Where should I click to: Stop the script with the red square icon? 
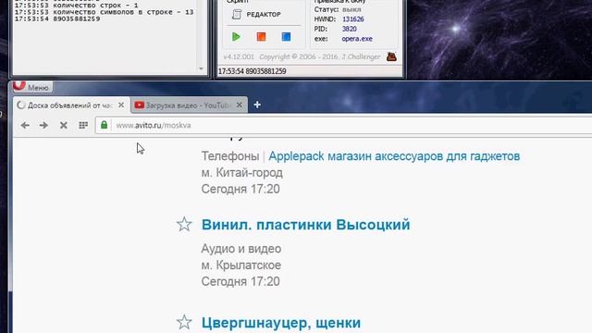point(261,37)
